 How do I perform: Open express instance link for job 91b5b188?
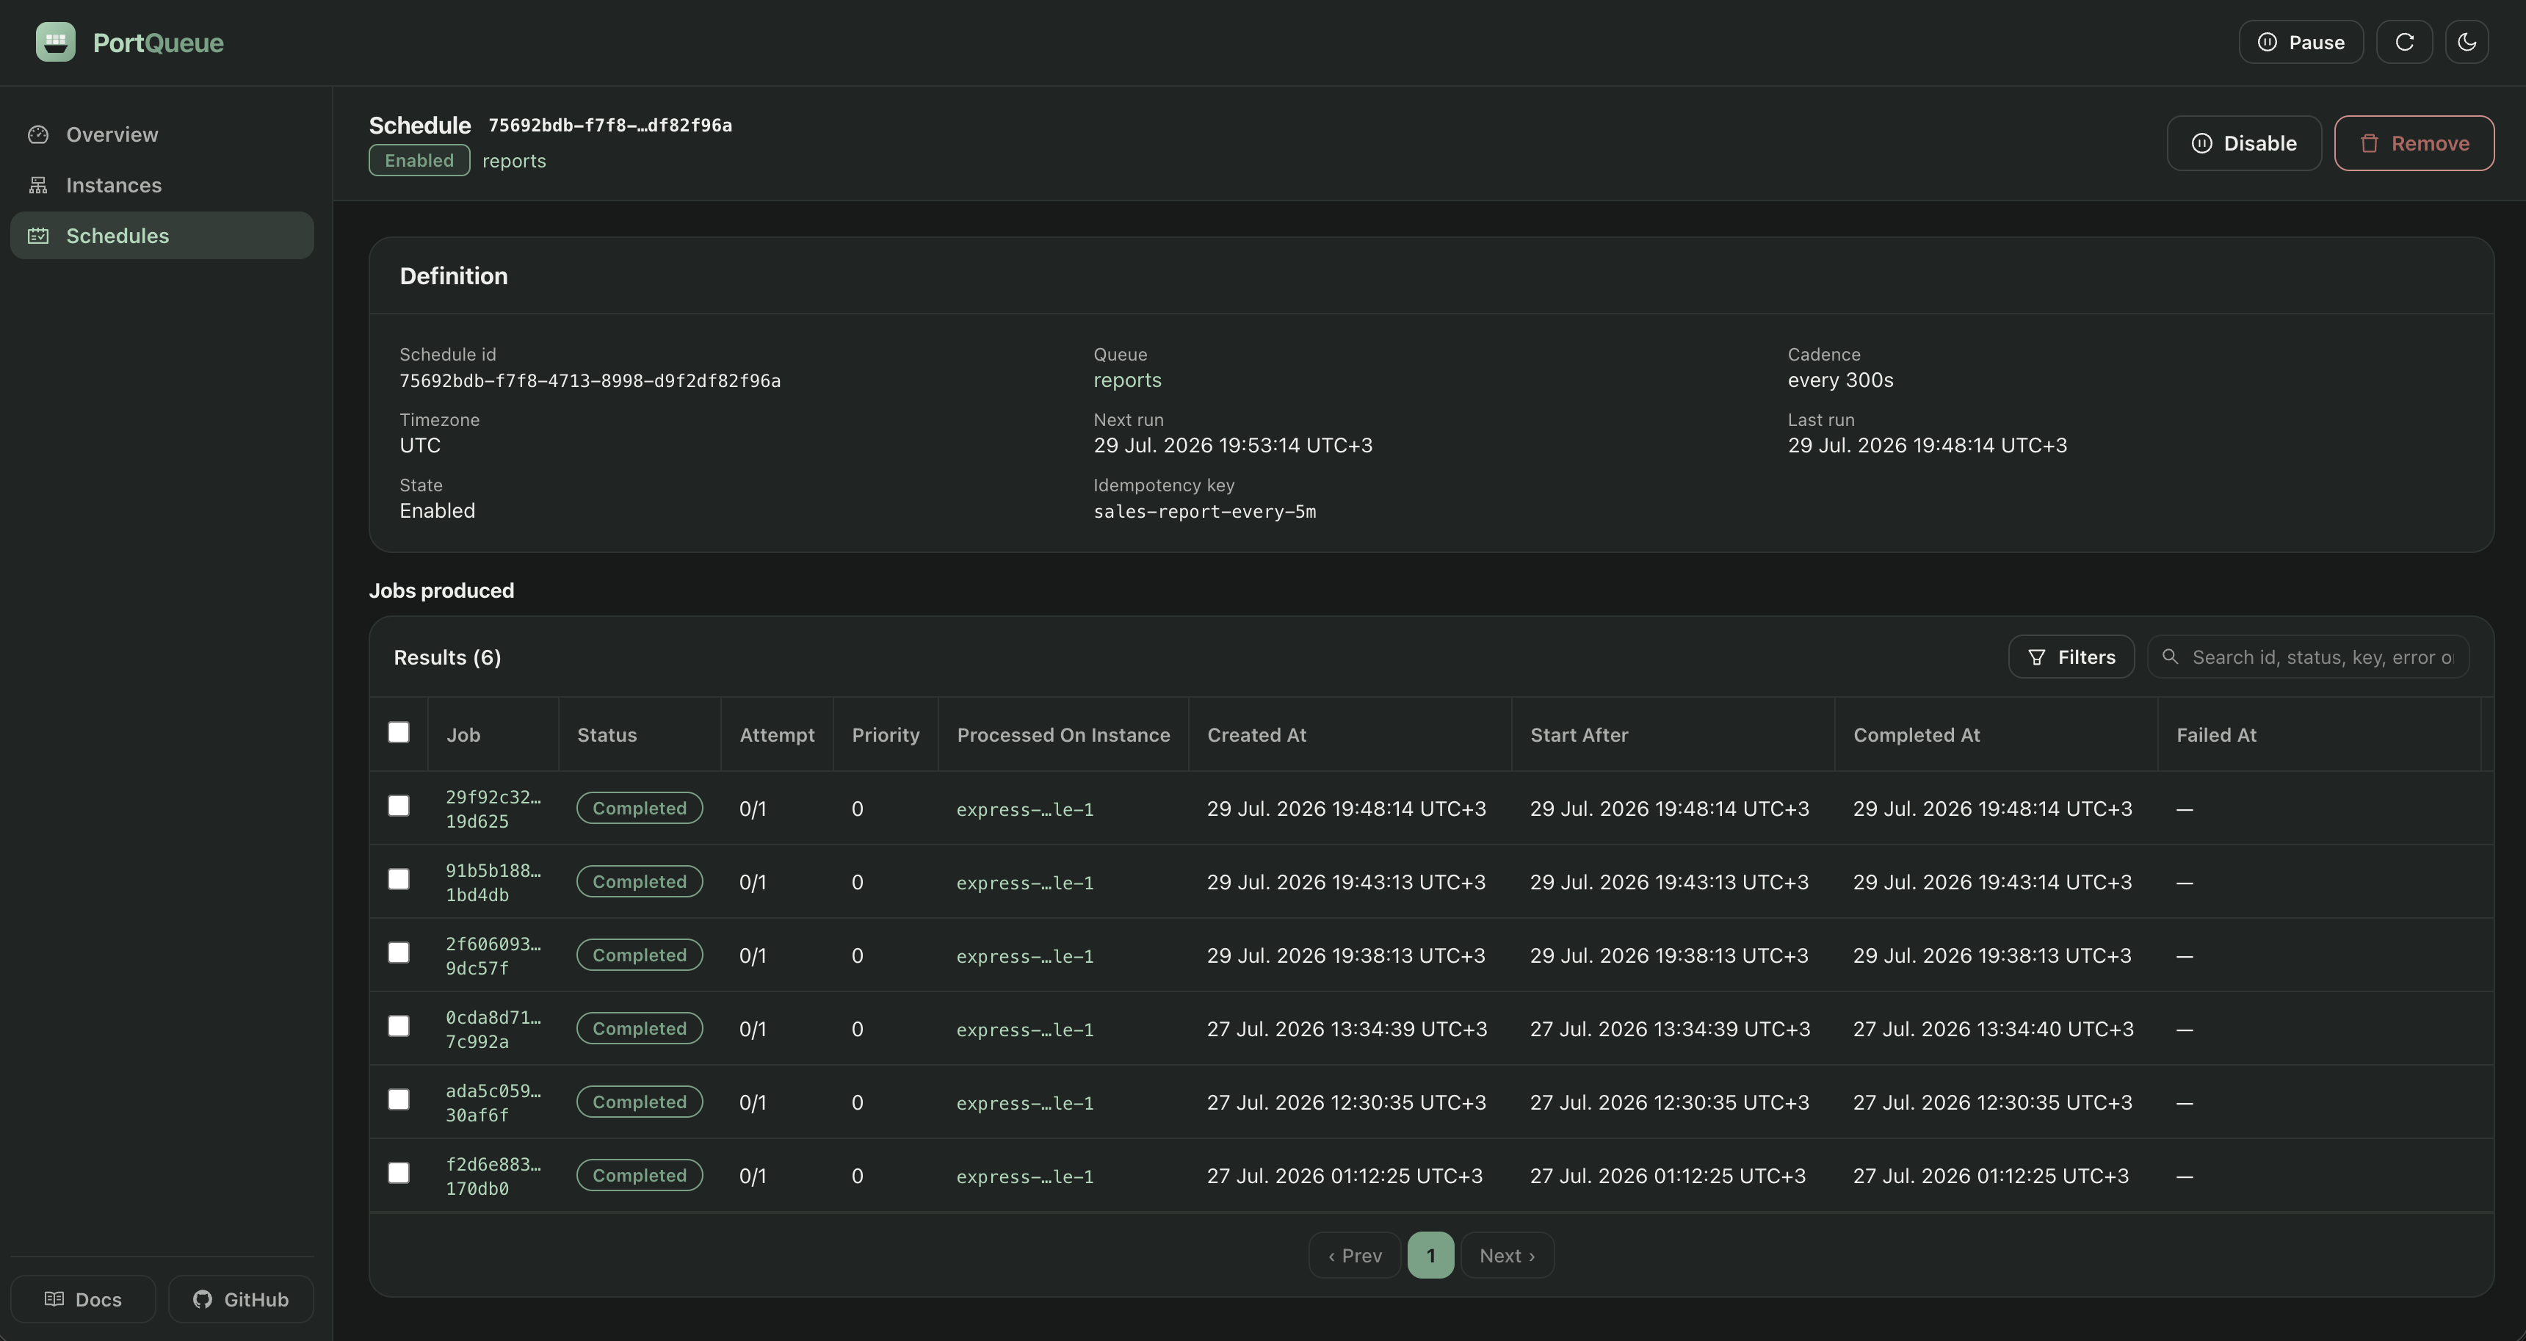click(x=1024, y=883)
